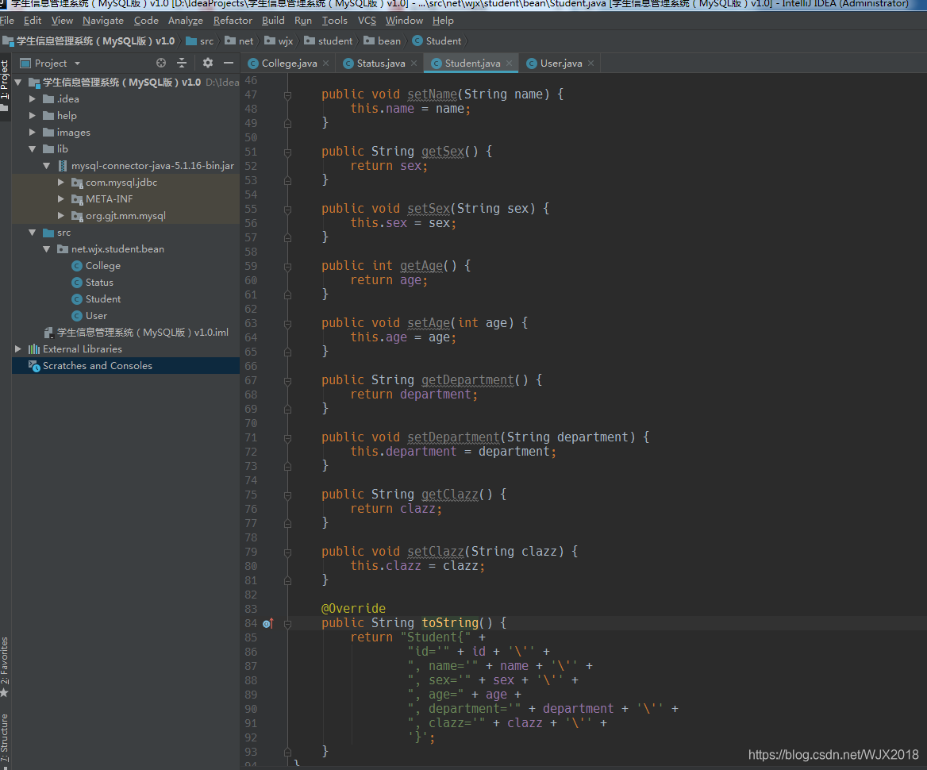Viewport: 927px width, 770px height.
Task: Click the Scratches and Consoles icon
Action: click(34, 366)
